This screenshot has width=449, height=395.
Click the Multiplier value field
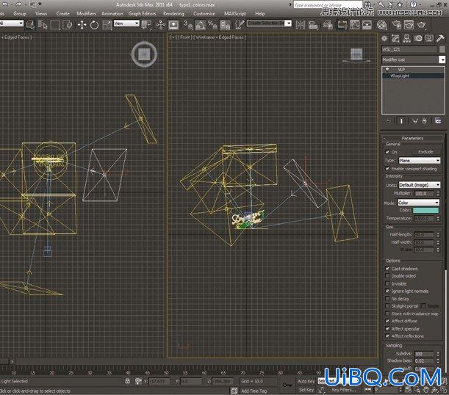(x=423, y=194)
